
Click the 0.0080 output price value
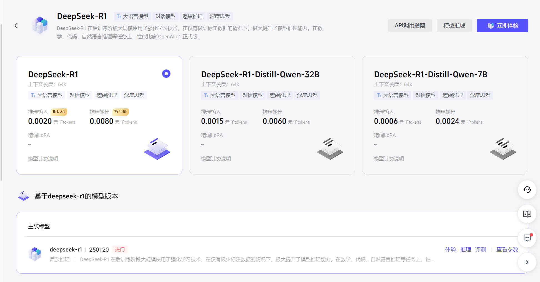point(102,121)
